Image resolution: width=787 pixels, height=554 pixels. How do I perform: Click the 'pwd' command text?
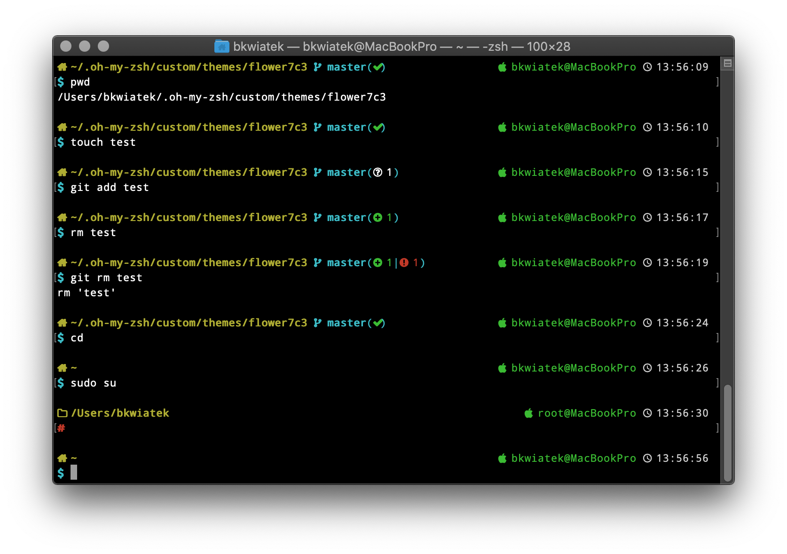point(80,82)
